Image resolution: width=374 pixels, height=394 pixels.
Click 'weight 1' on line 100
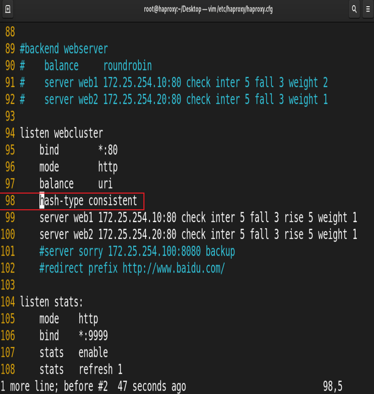(338, 235)
